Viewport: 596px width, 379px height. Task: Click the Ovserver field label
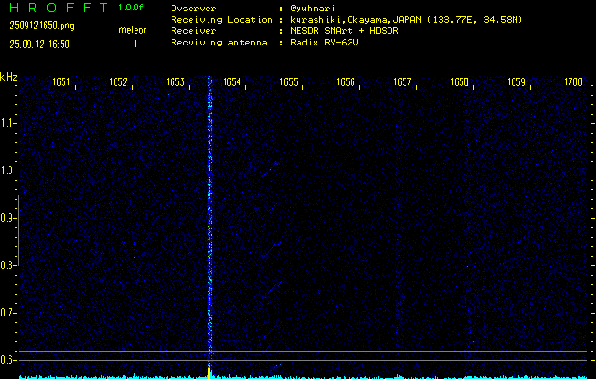tap(193, 9)
